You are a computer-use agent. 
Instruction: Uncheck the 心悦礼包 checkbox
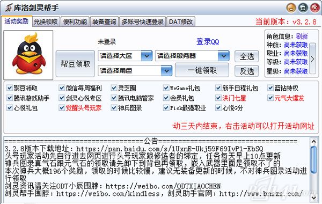[x=10, y=108]
